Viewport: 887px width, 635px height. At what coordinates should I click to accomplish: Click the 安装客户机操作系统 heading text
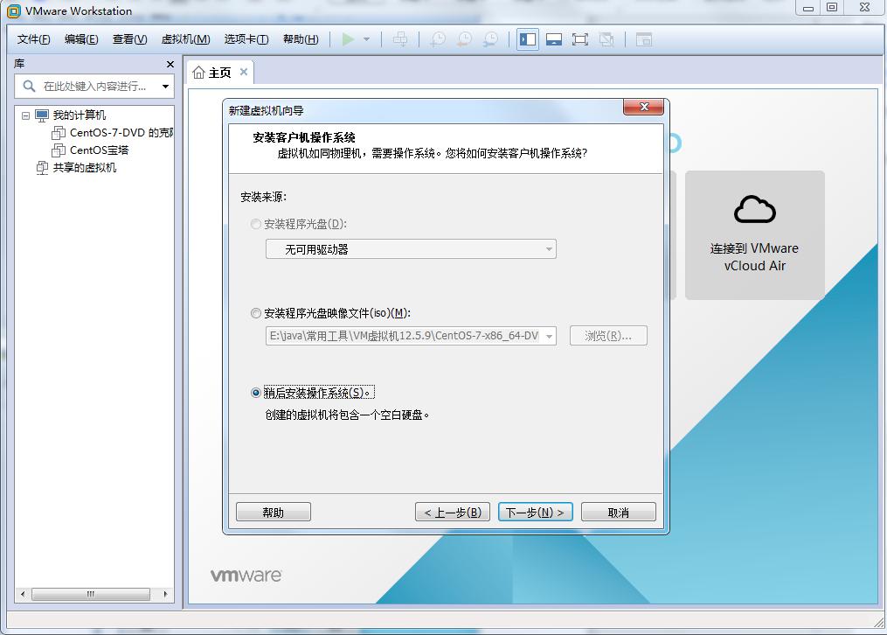(304, 137)
